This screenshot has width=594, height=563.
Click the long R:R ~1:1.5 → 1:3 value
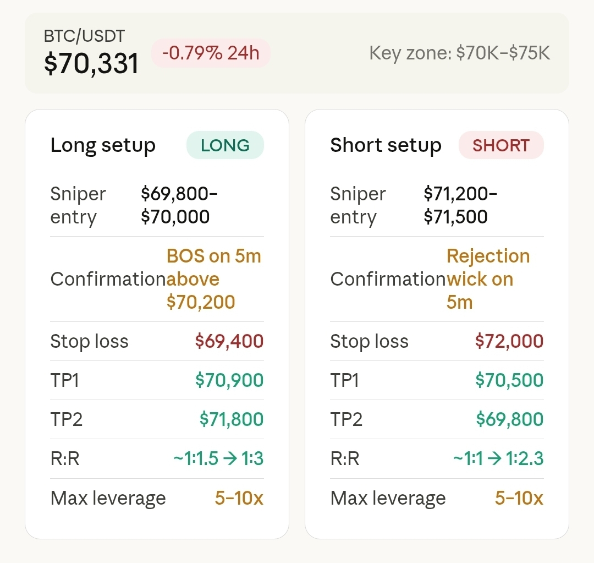point(218,458)
